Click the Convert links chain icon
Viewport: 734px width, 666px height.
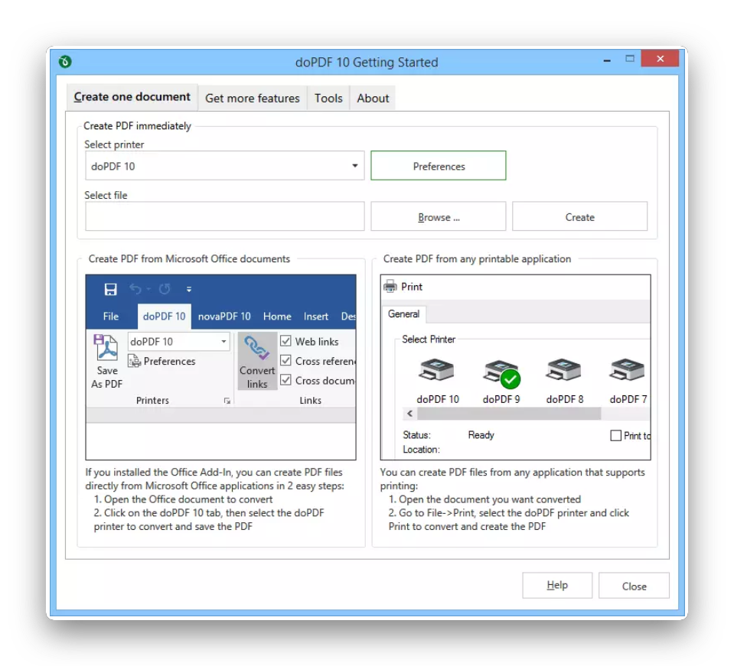[257, 348]
